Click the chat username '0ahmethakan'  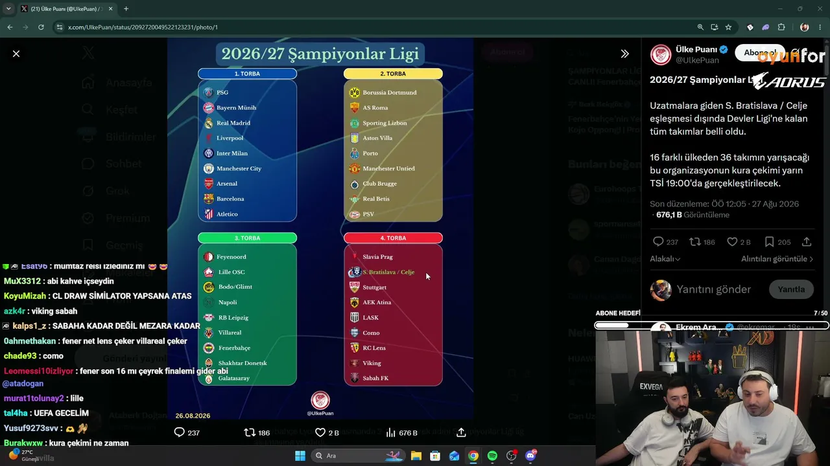point(30,341)
